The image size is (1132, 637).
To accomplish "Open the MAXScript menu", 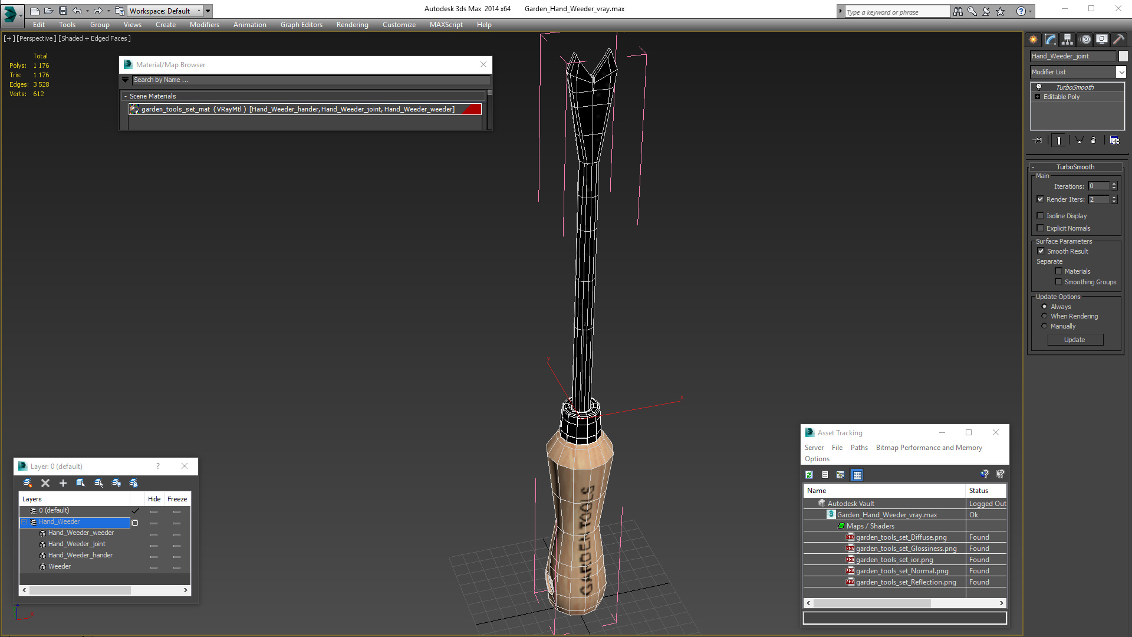I will click(x=446, y=25).
